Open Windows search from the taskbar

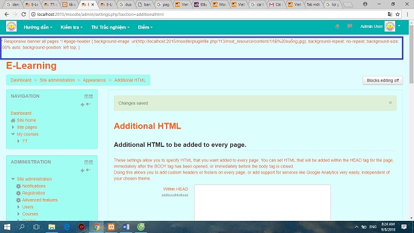(22, 227)
